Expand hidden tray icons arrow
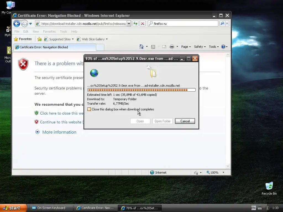 [x=268, y=208]
